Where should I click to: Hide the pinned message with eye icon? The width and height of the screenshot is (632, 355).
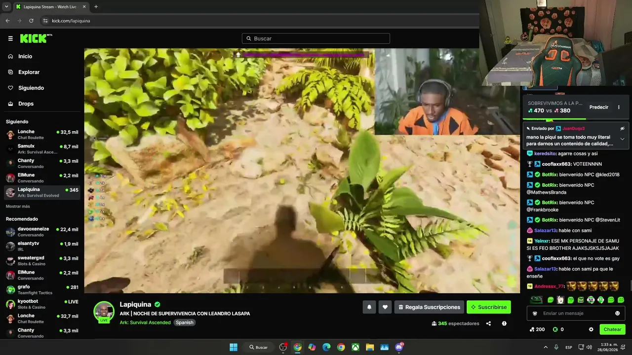622,128
